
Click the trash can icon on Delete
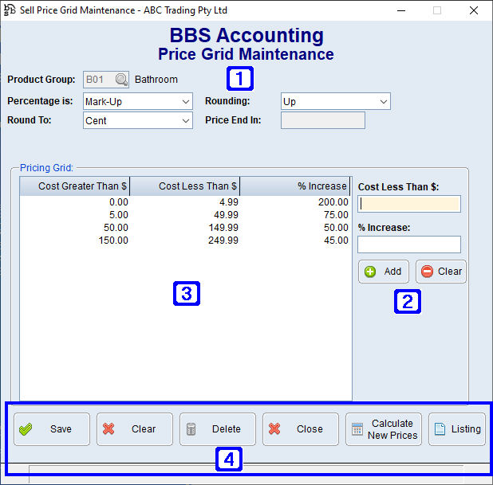(x=191, y=429)
